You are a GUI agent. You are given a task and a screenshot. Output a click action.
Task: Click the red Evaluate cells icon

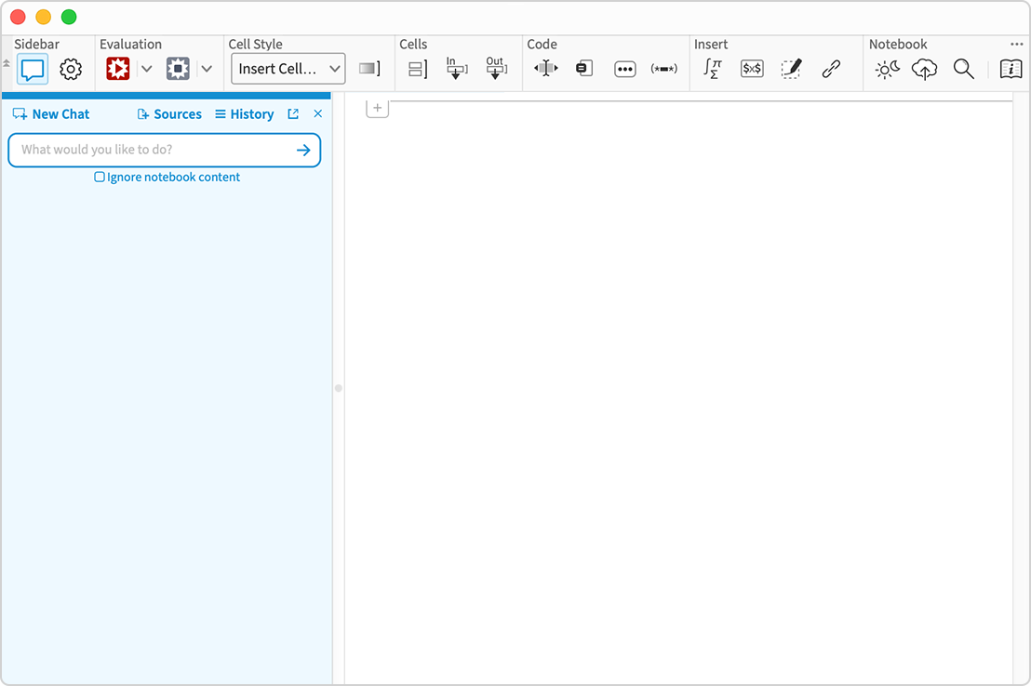pyautogui.click(x=118, y=69)
